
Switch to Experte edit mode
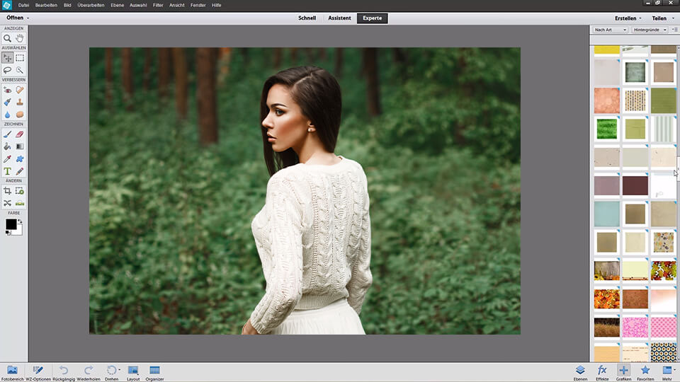tap(372, 18)
